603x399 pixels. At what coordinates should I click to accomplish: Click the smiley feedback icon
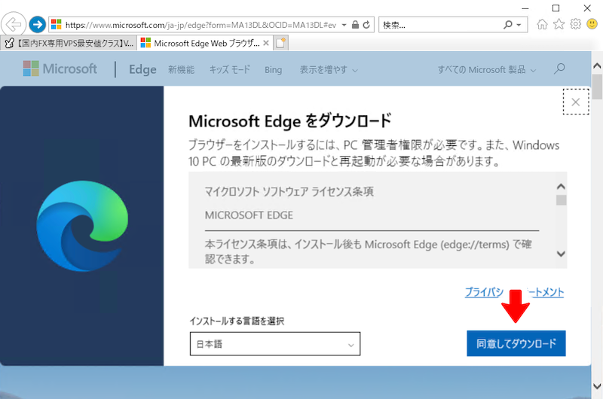click(592, 24)
